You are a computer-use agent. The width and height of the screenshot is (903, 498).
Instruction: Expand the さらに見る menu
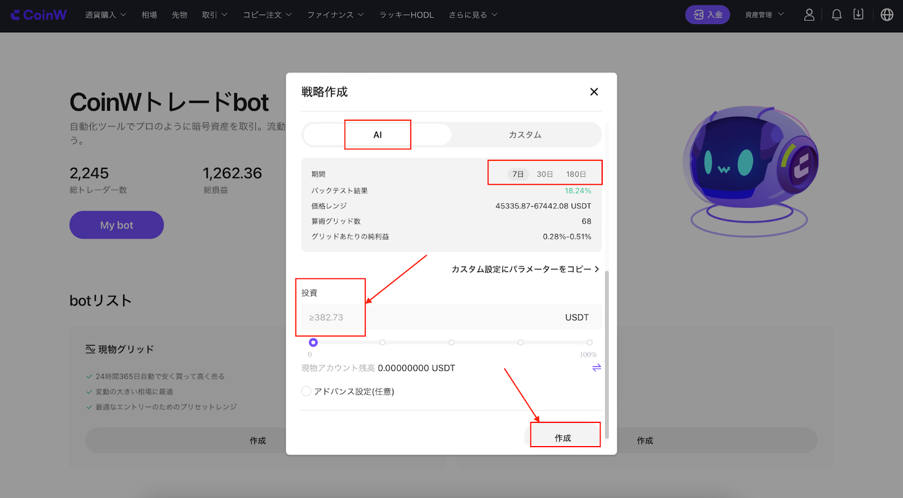coord(473,15)
